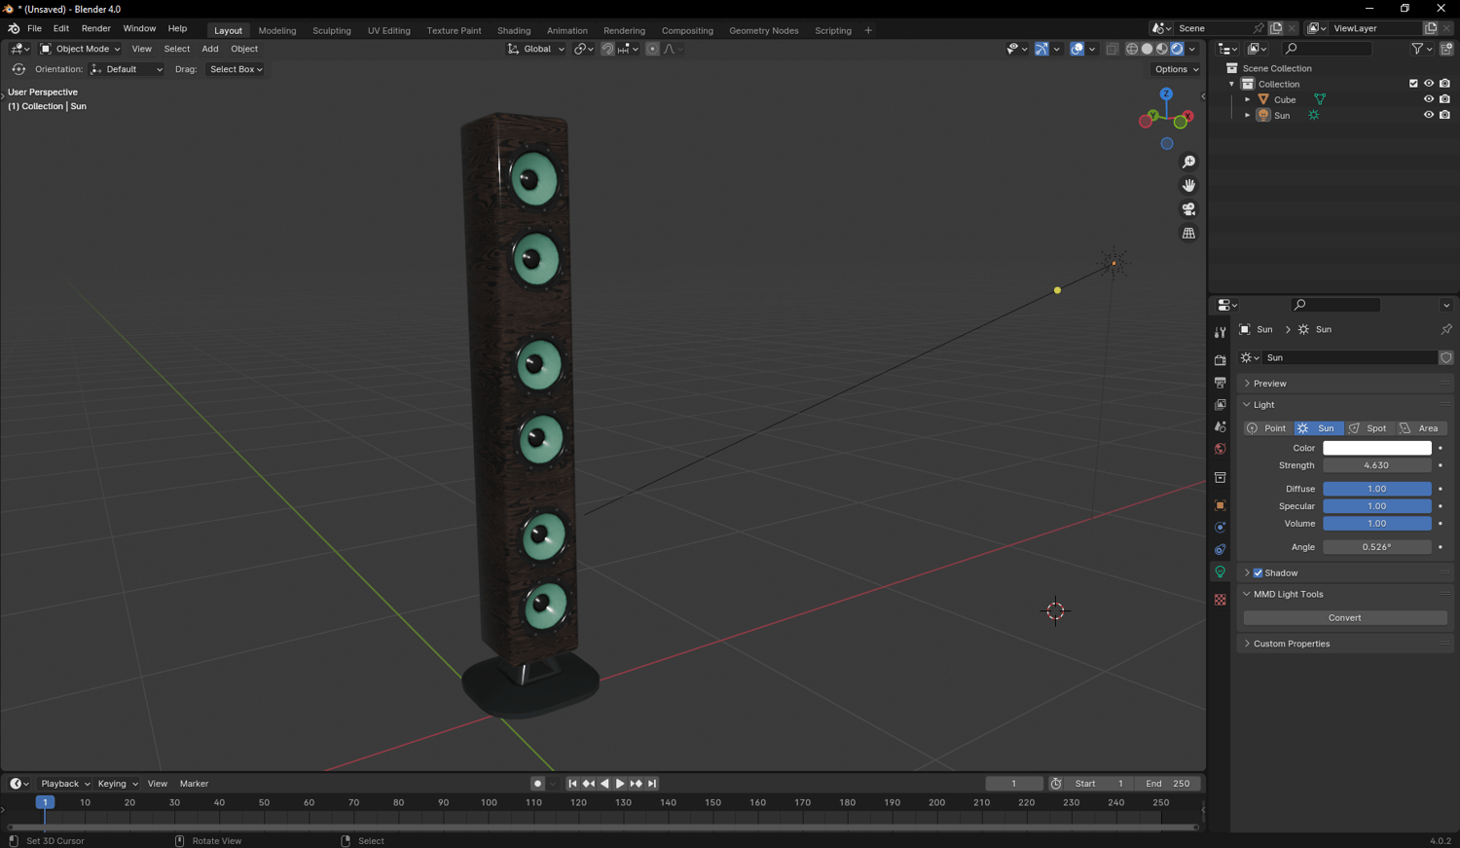Open the Physics properties tab
Screen dimensions: 1460x848
pyautogui.click(x=1220, y=528)
